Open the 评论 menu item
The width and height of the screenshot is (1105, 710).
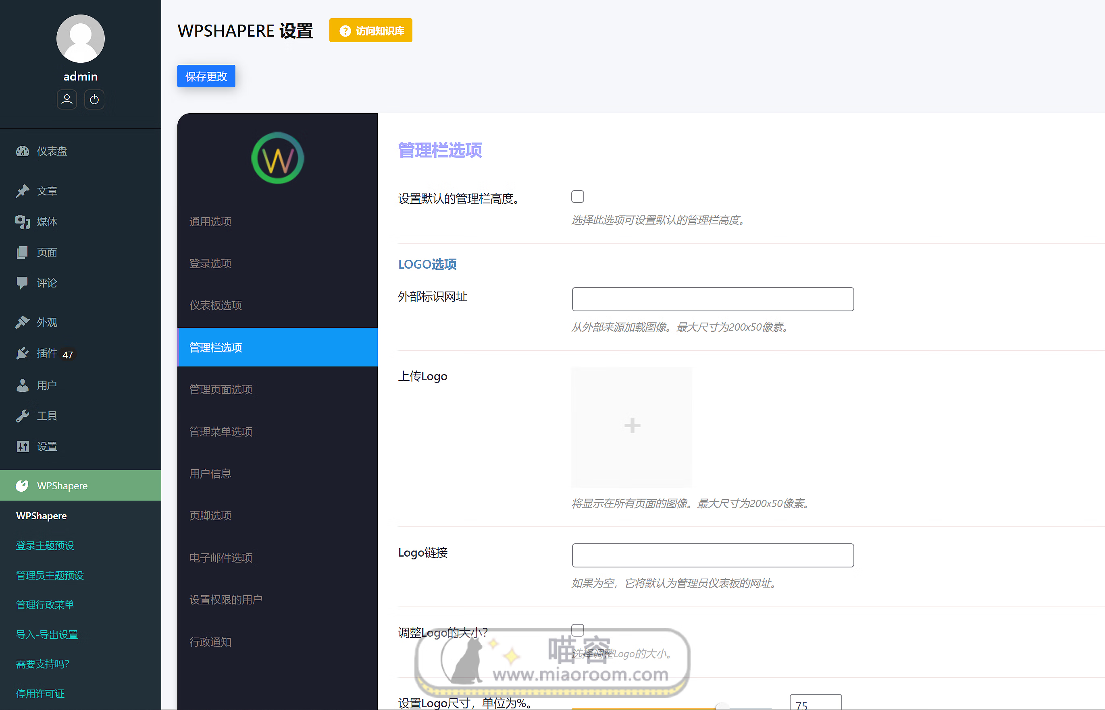coord(80,283)
